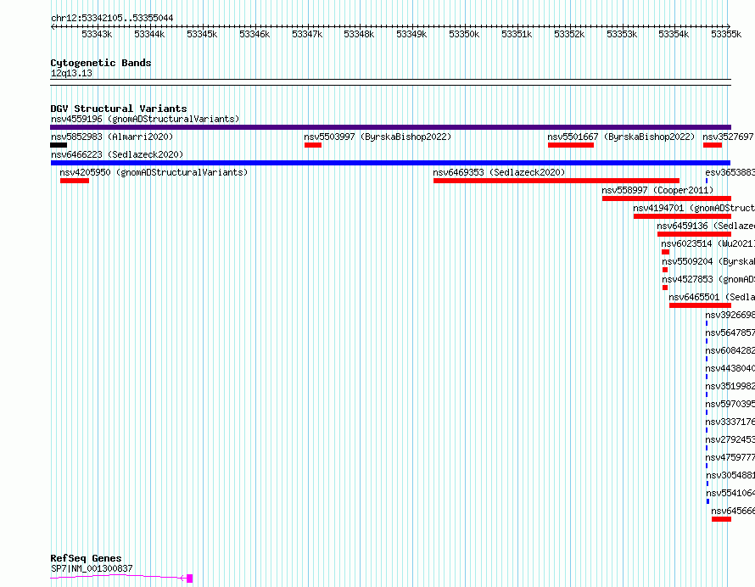Open the nsv6465501 variant label
The height and width of the screenshot is (587, 755).
point(712,297)
